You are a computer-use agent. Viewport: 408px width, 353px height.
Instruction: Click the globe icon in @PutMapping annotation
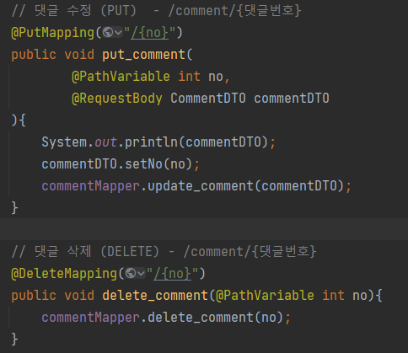(x=108, y=33)
